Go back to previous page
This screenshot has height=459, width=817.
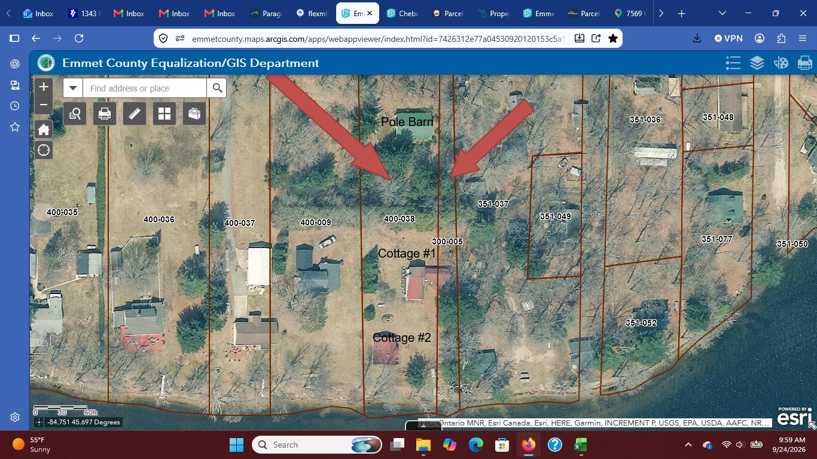[x=36, y=38]
